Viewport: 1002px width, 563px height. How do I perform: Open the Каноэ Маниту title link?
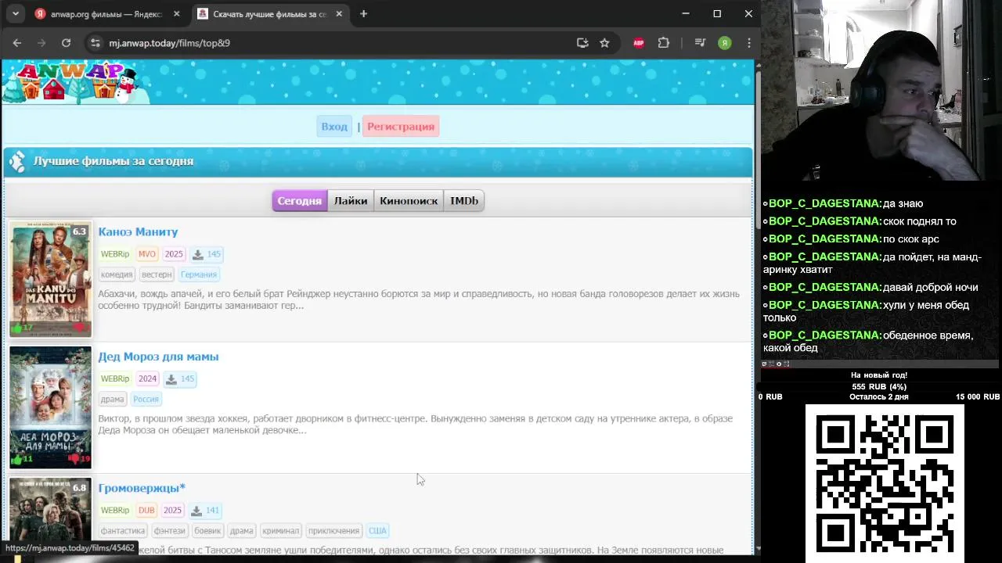pyautogui.click(x=138, y=232)
